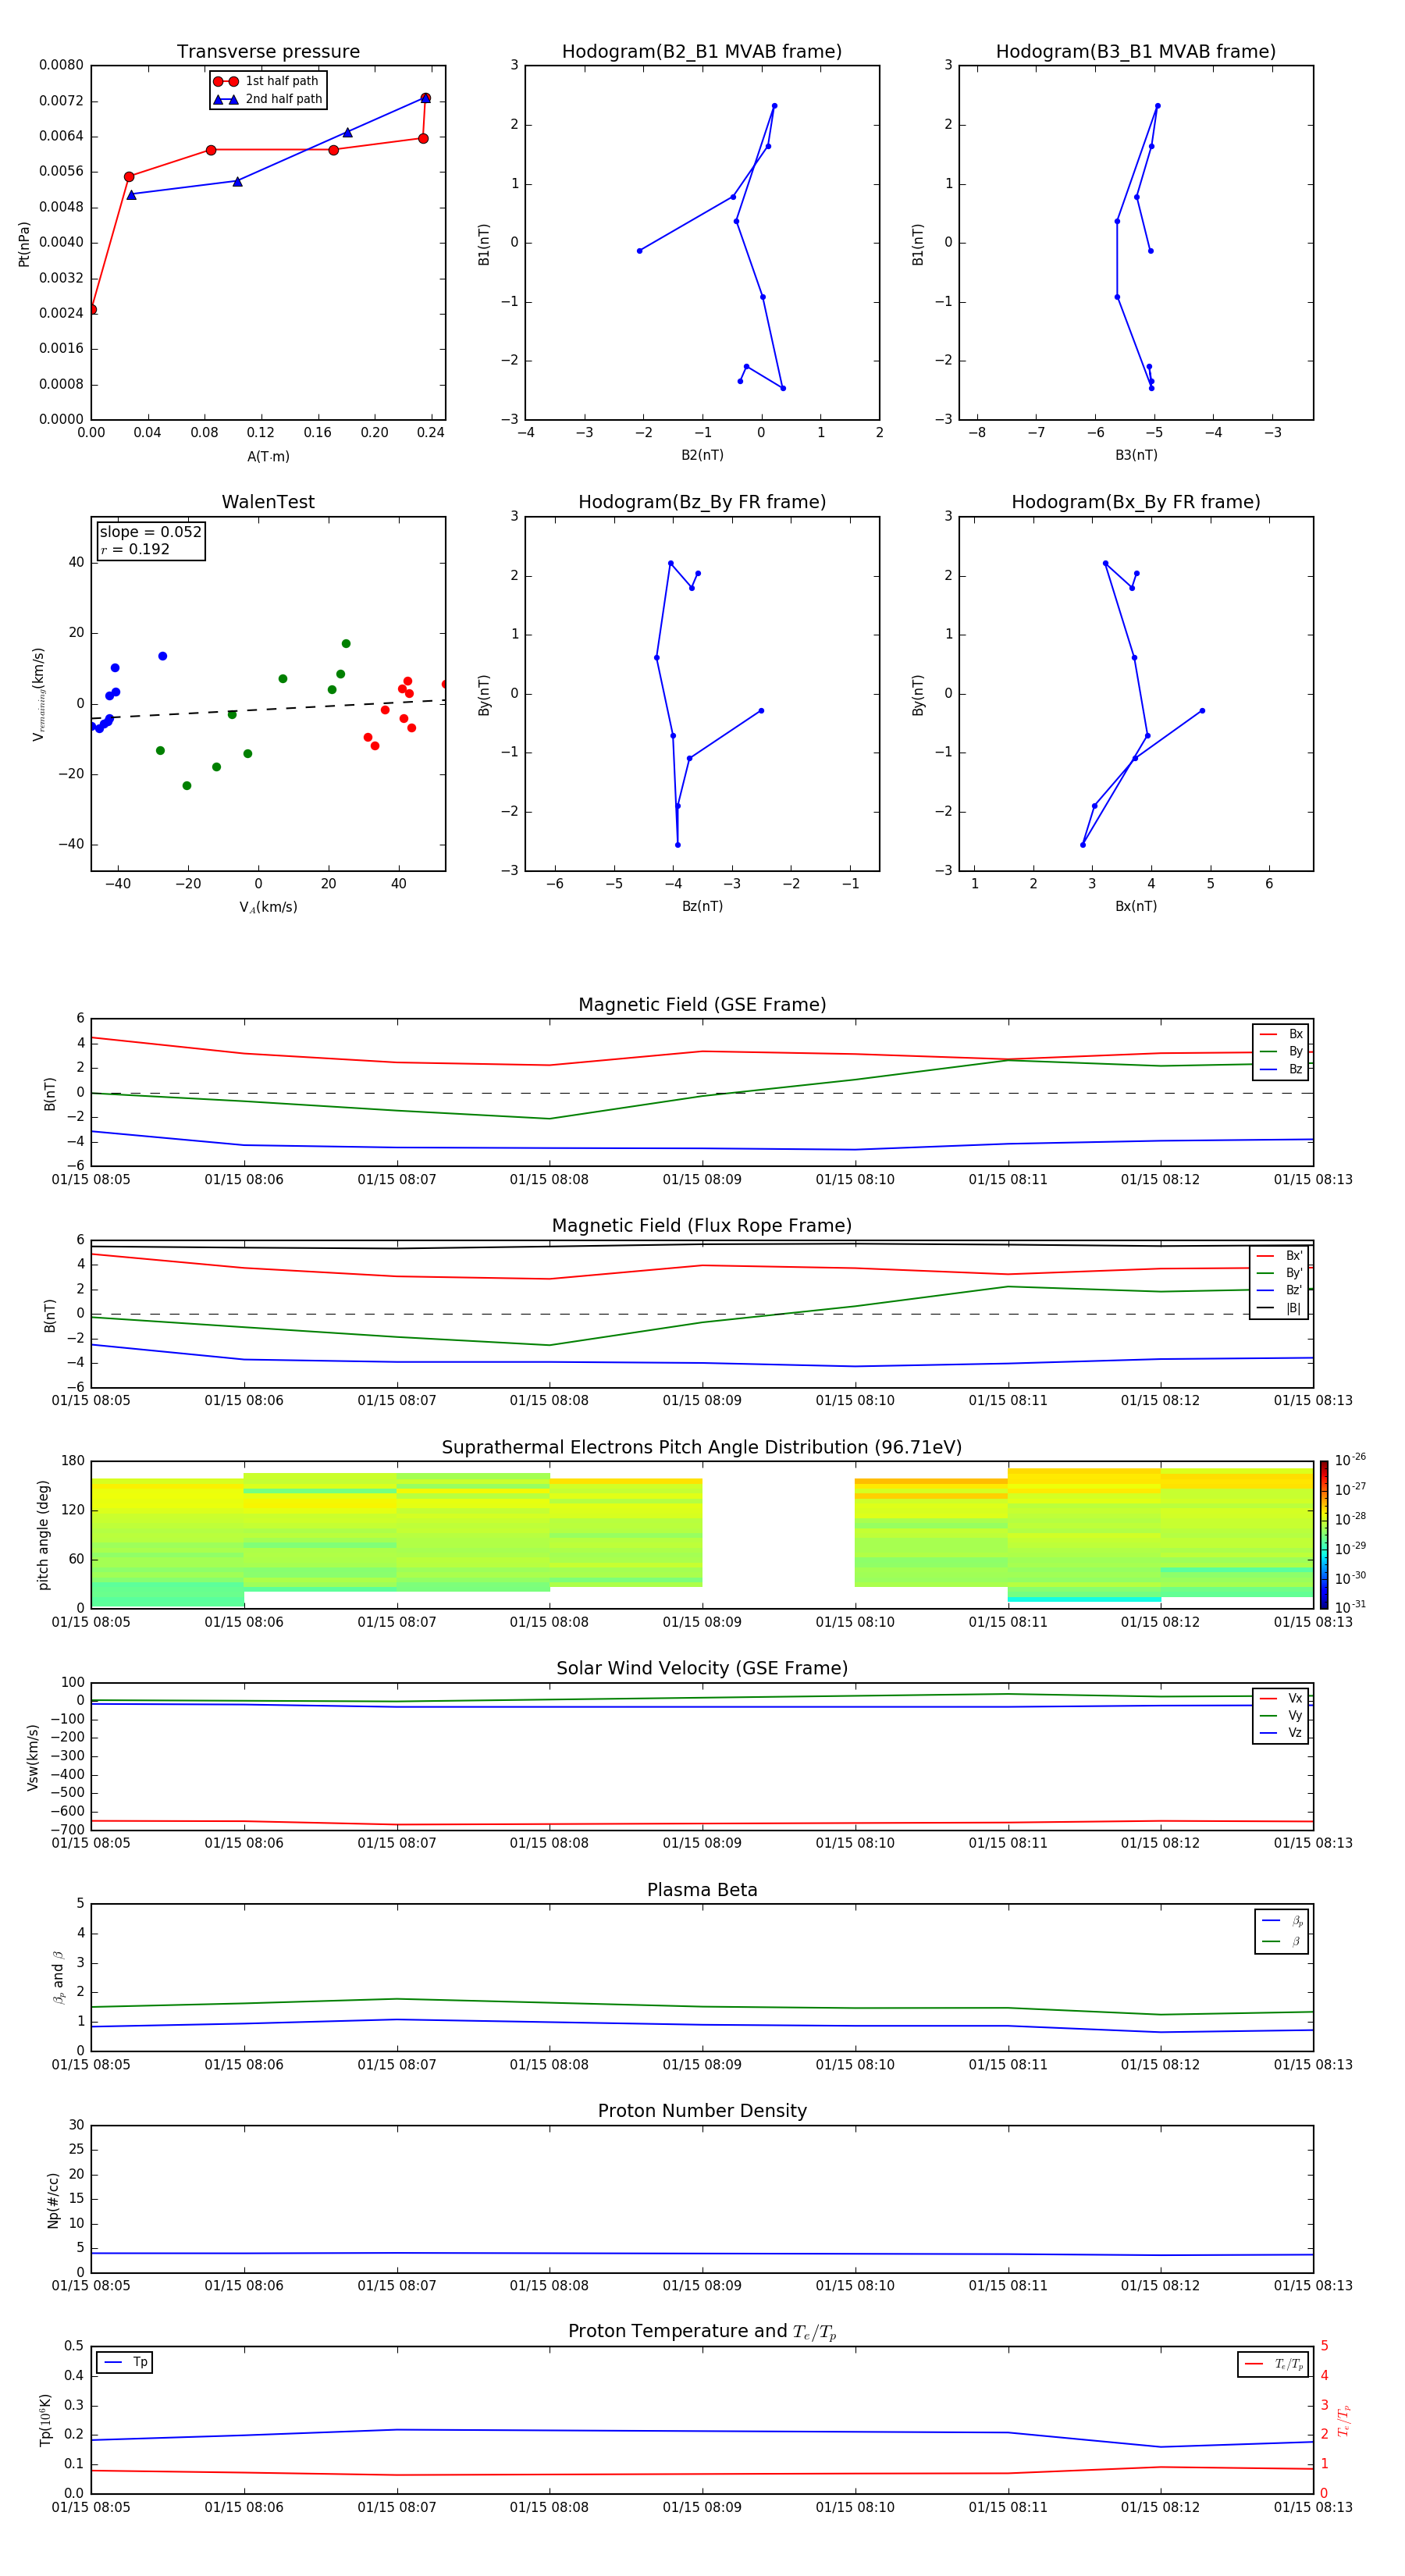Click 'Vx' legend entry in velocity plot
The height and width of the screenshot is (2576, 1405).
pyautogui.click(x=1282, y=1698)
